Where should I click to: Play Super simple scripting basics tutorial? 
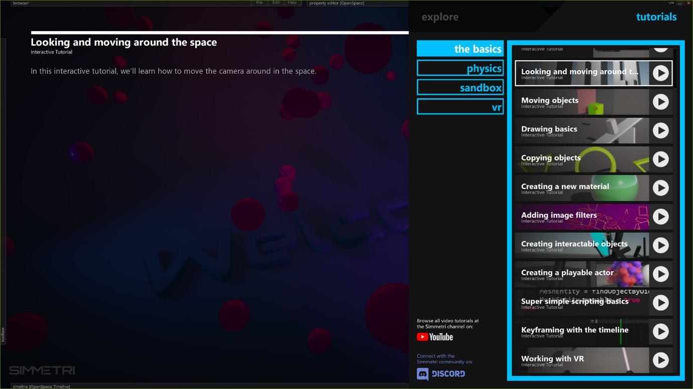pyautogui.click(x=660, y=303)
